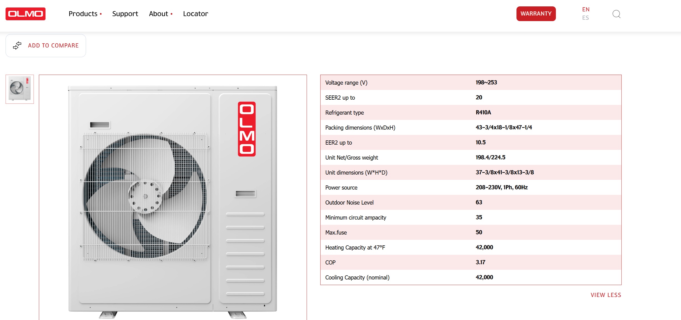This screenshot has height=320, width=681.
Task: Click the OLMO logo in the header
Action: (26, 14)
